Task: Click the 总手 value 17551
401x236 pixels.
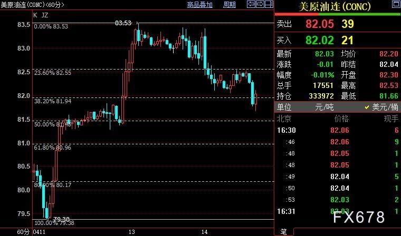Action: (323, 85)
